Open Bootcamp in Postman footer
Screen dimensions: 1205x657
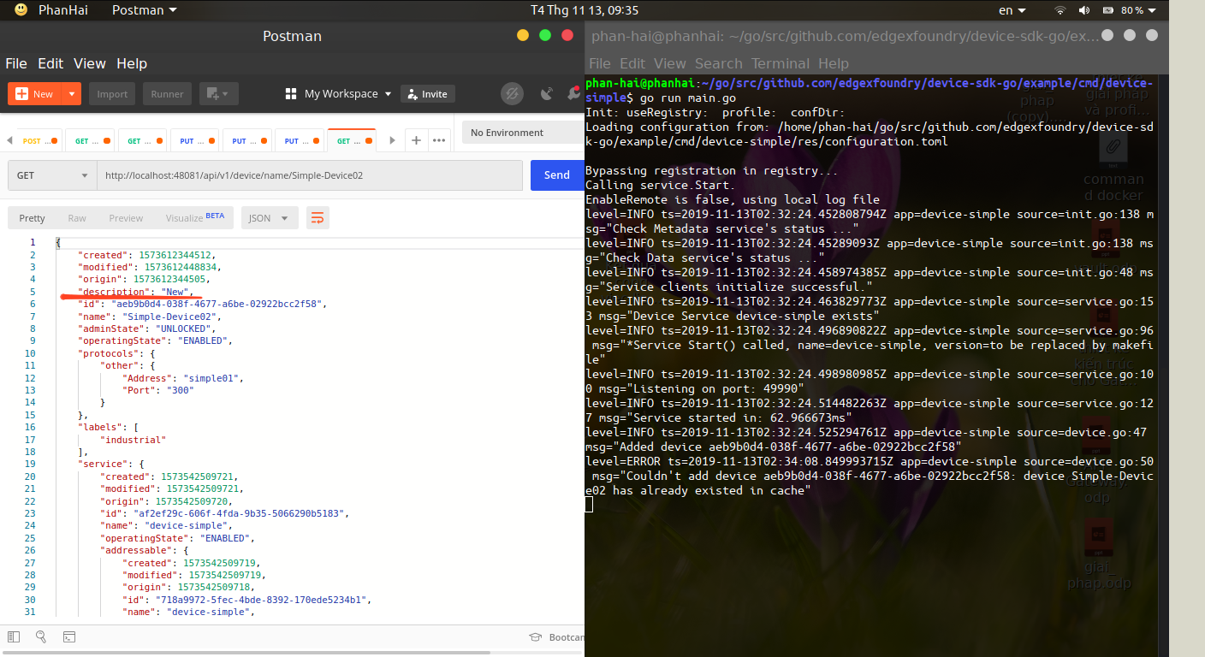tap(566, 637)
